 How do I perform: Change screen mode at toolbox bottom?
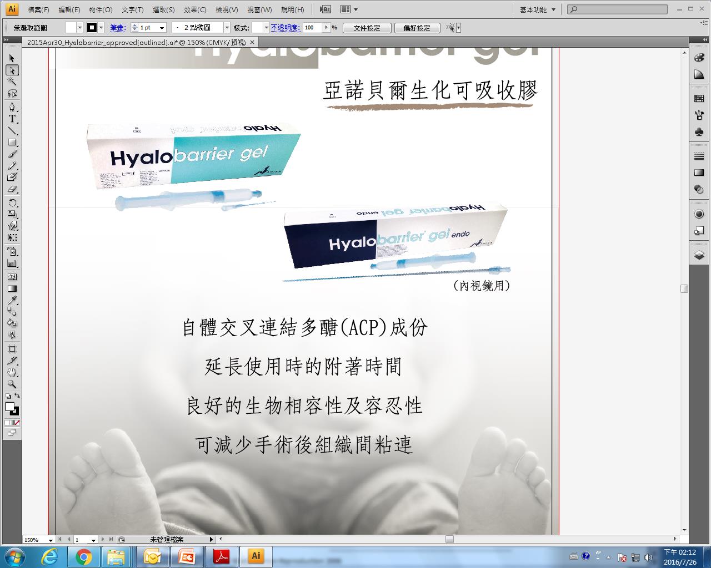point(12,433)
